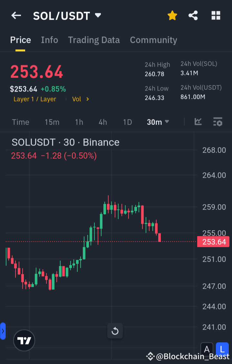This screenshot has height=364, width=232.
Task: Expand the Vol indicator options
Action: coord(81,99)
